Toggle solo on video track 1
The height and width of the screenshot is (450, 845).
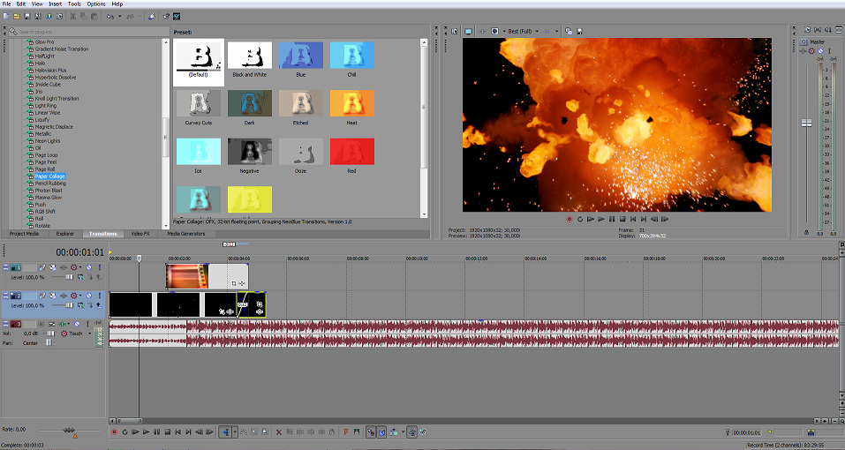point(98,267)
